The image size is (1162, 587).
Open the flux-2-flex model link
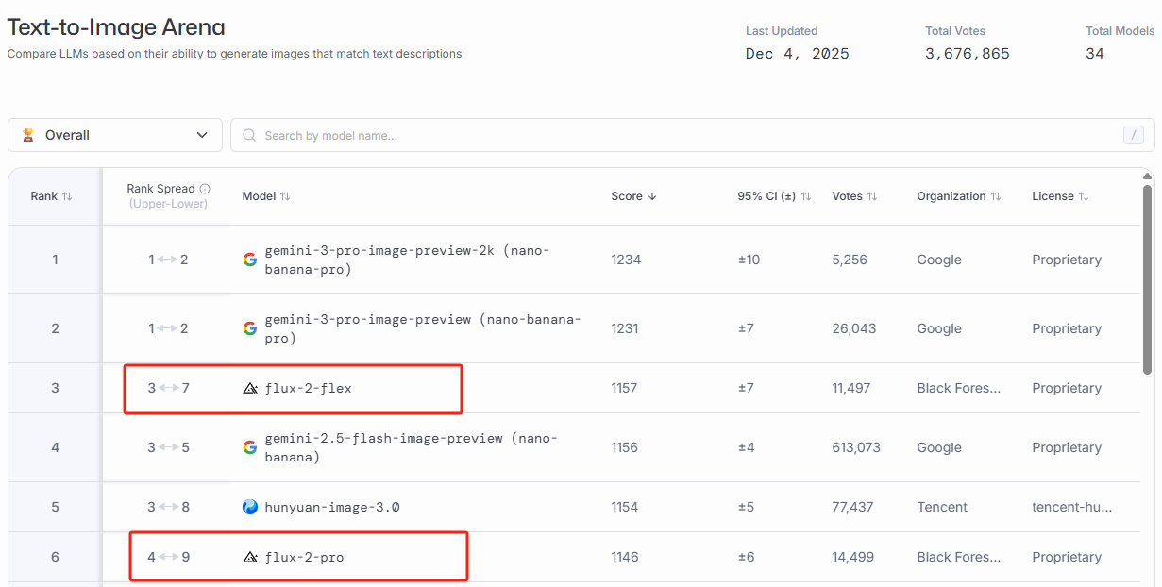308,388
